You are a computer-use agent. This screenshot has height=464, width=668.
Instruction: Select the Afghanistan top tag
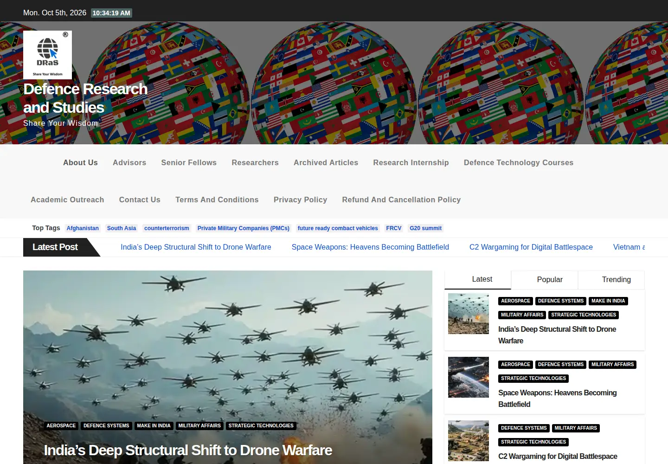[x=83, y=228]
